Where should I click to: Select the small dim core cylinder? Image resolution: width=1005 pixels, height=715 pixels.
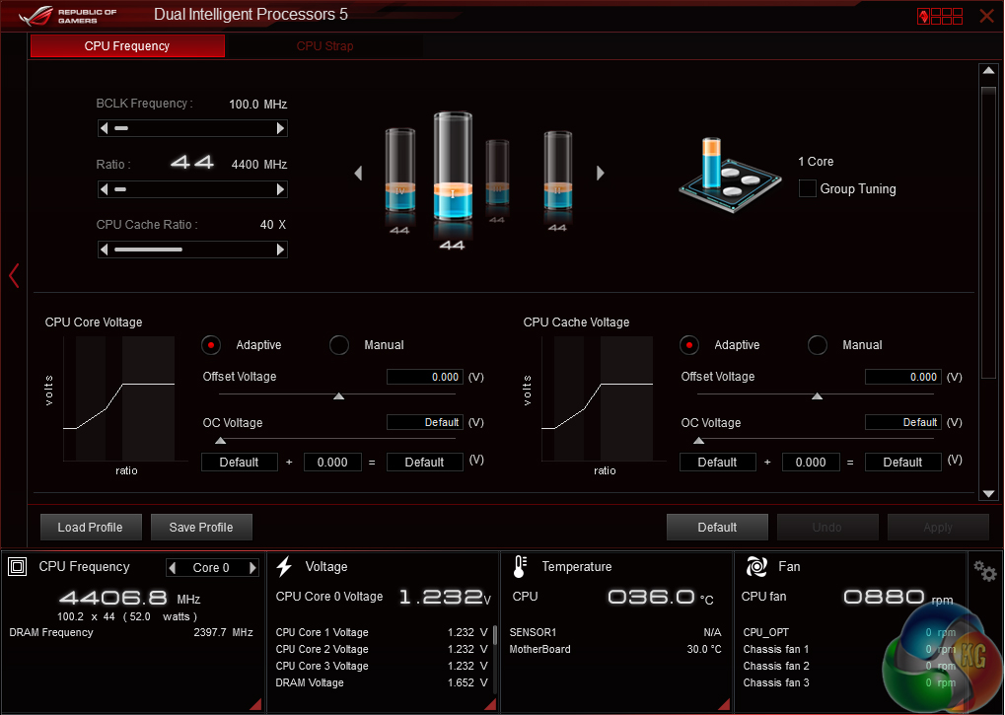pyautogui.click(x=497, y=173)
